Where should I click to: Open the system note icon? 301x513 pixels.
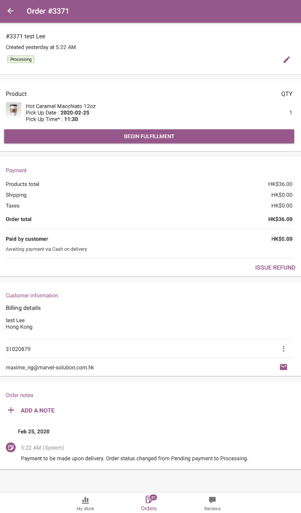pyautogui.click(x=11, y=447)
